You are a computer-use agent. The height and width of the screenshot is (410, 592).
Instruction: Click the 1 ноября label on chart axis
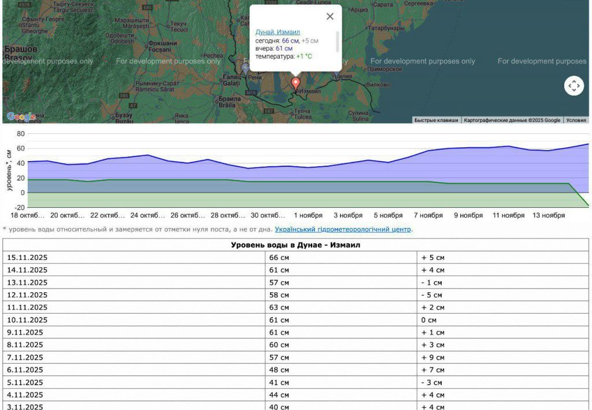point(308,215)
